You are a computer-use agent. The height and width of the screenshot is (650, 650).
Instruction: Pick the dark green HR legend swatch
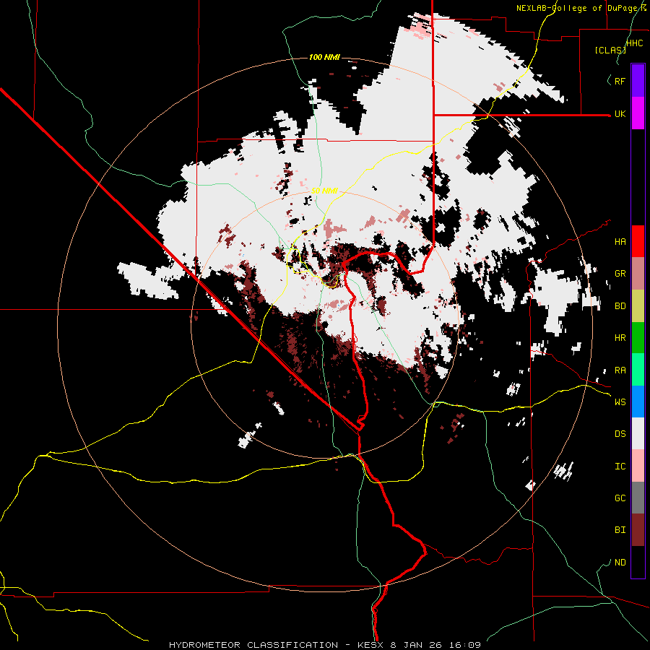(638, 338)
